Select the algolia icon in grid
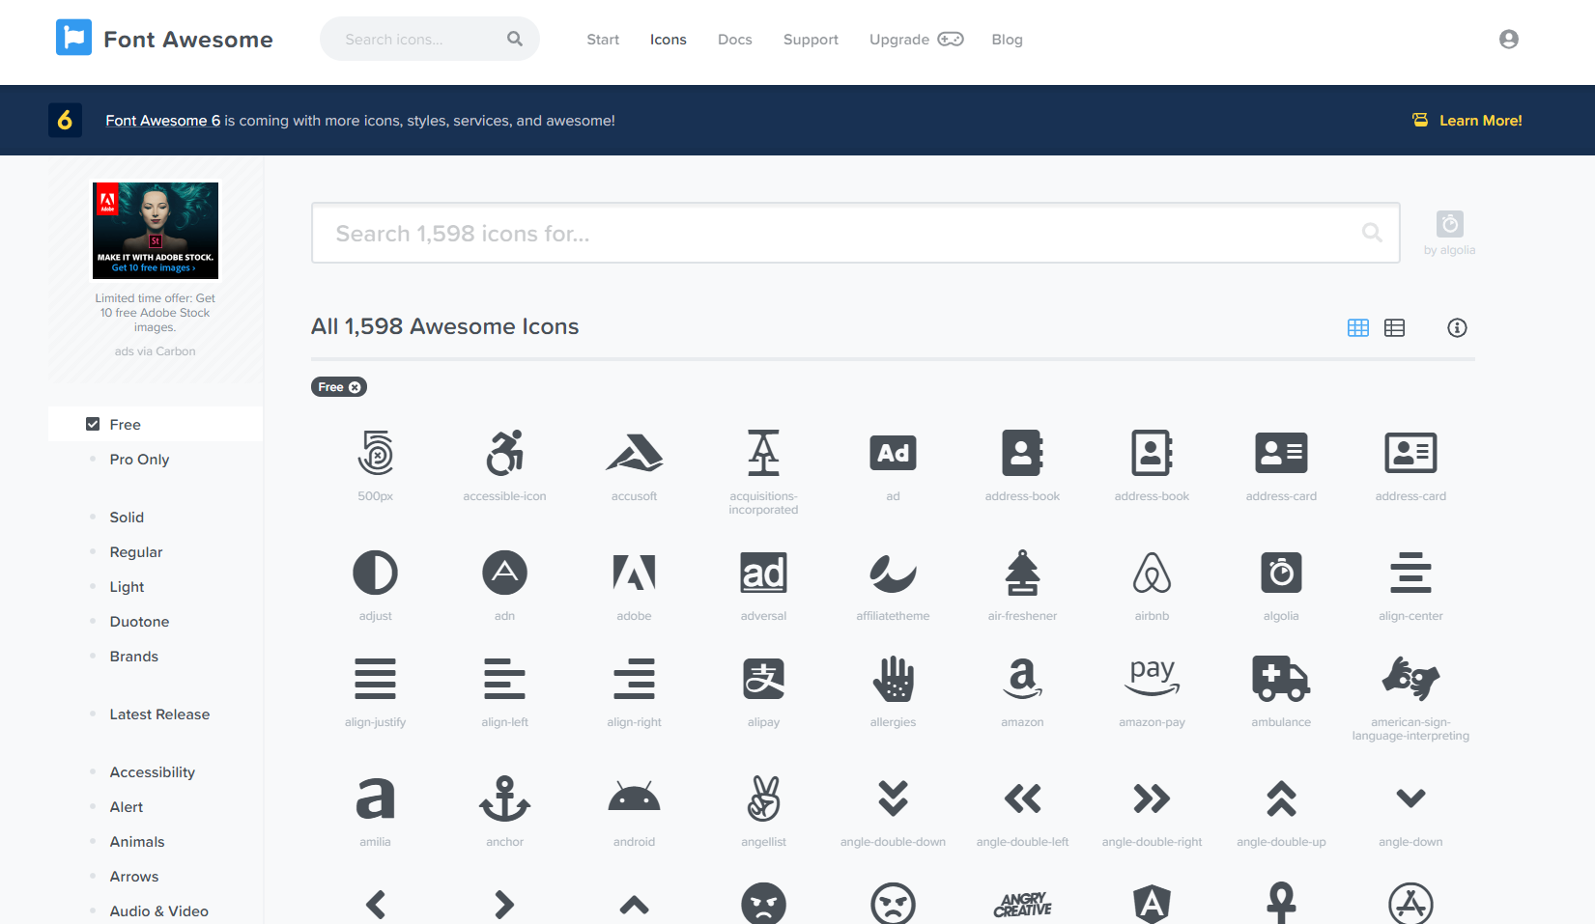 click(1281, 574)
